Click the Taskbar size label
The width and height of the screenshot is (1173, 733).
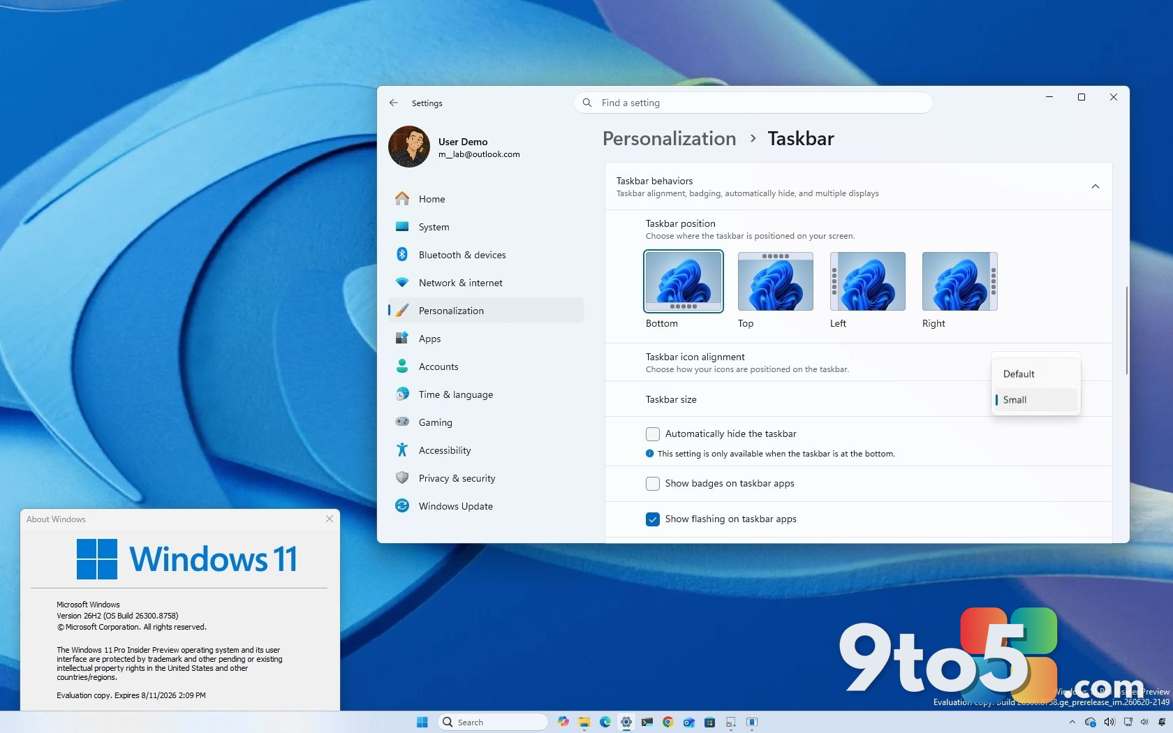point(671,399)
